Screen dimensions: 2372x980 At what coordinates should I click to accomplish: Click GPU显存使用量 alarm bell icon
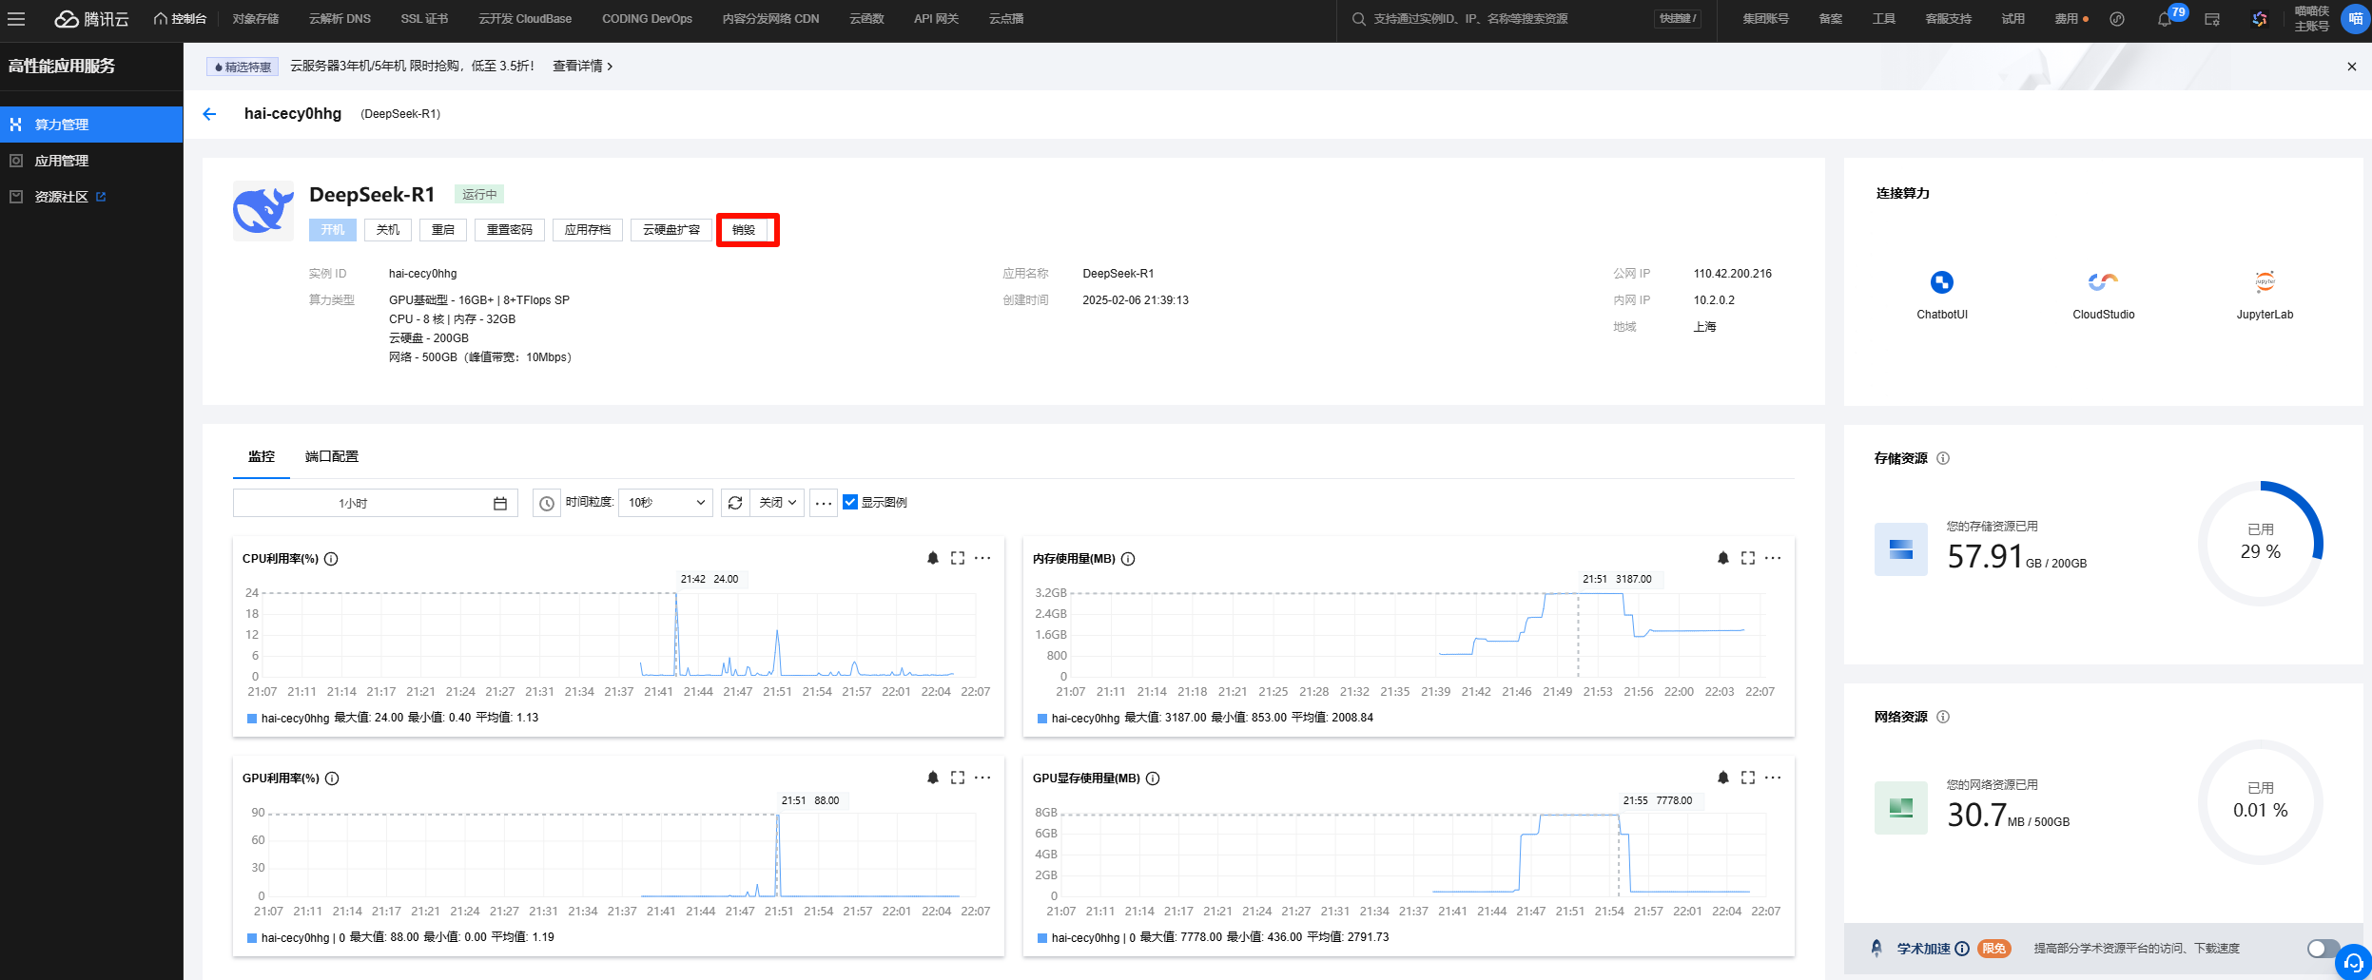(1722, 778)
